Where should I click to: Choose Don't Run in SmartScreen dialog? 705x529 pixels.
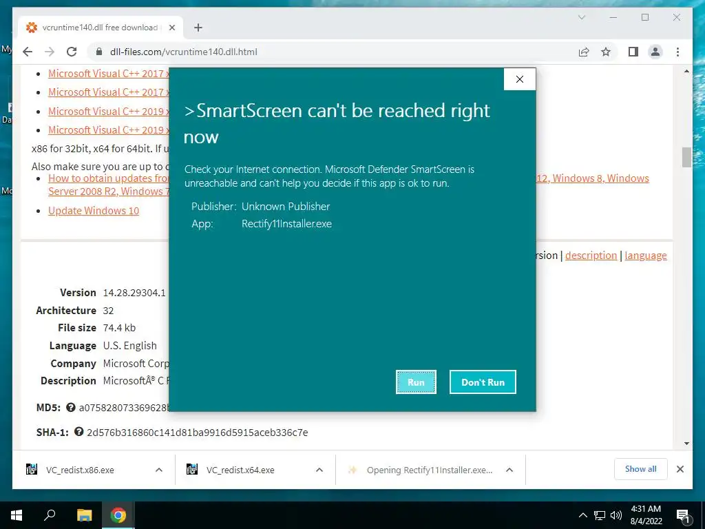click(483, 382)
